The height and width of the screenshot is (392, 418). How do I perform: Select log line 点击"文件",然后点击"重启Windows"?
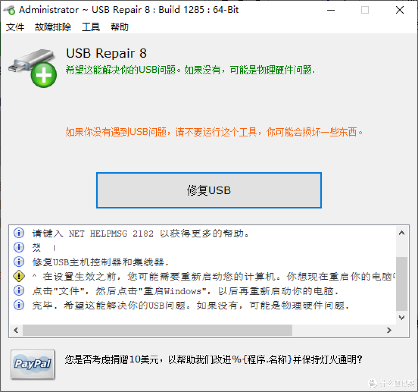point(185,291)
